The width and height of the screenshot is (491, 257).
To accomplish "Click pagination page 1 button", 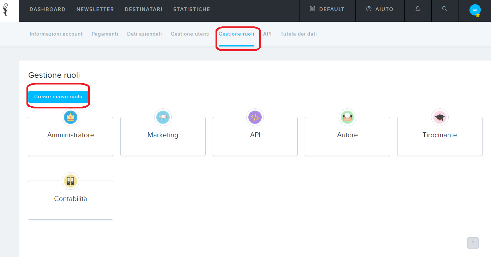I will (473, 243).
